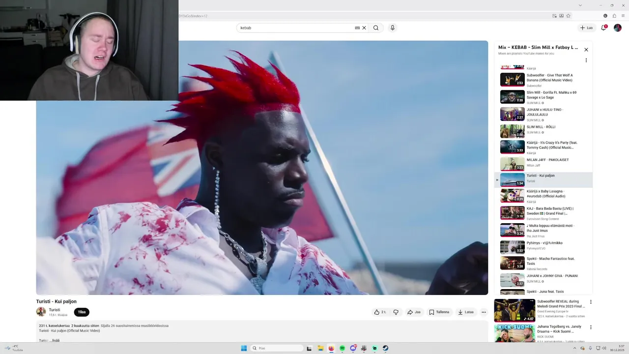Open the Turisti channel name link
Screen dimensions: 629x354
(x=55, y=310)
